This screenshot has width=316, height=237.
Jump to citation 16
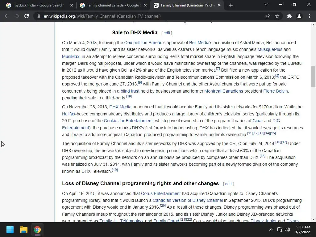(x=278, y=142)
